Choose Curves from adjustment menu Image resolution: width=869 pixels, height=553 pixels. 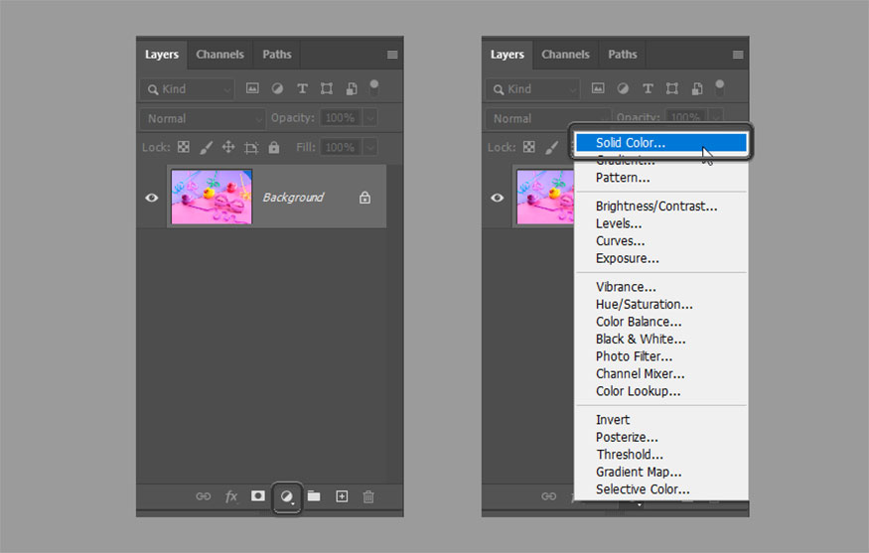(660, 241)
